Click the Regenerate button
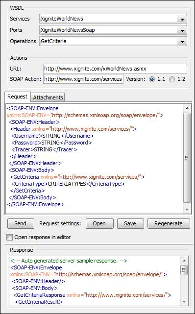 169,223
